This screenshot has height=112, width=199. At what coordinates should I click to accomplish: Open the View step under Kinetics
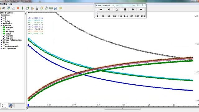[8, 34]
